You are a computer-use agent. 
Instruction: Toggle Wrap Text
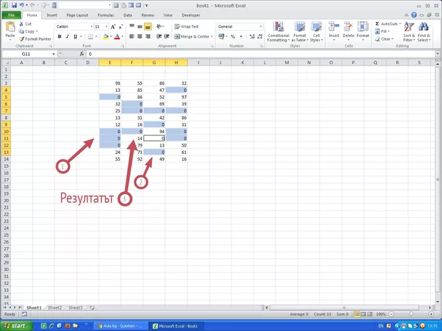[x=187, y=26]
